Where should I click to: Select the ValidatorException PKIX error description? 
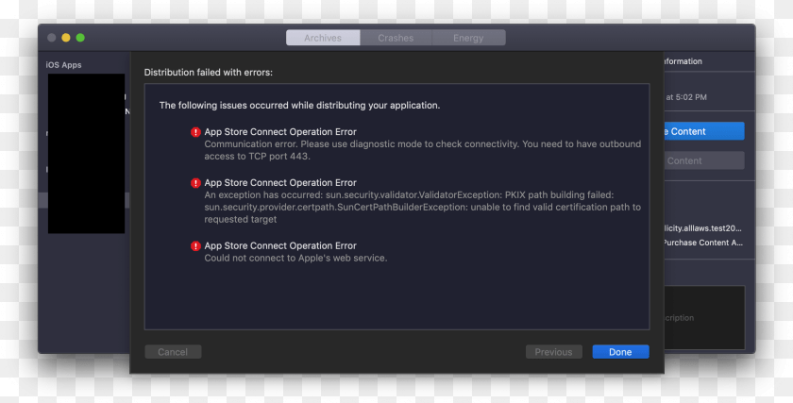pos(423,208)
